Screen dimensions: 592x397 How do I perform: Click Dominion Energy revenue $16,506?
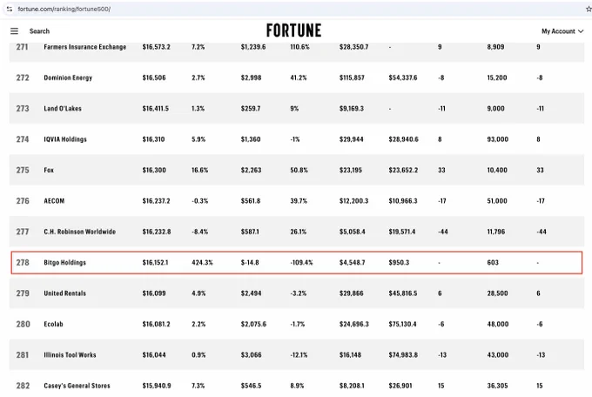coord(154,77)
